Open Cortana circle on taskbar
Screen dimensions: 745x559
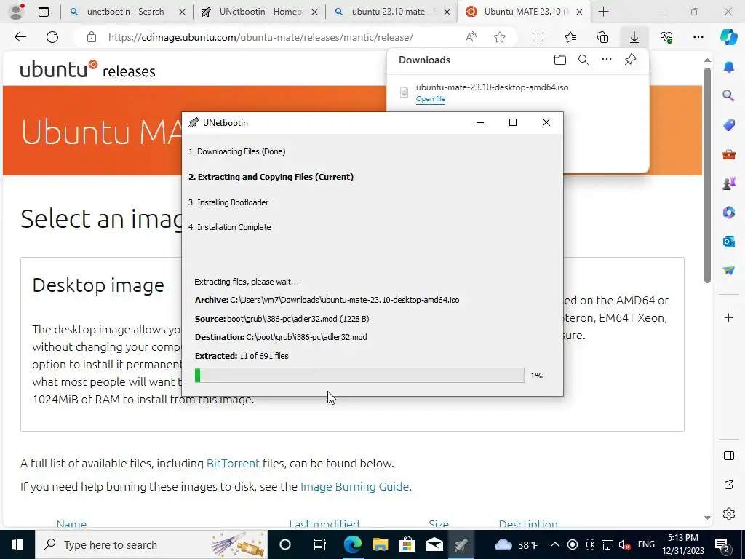point(284,544)
